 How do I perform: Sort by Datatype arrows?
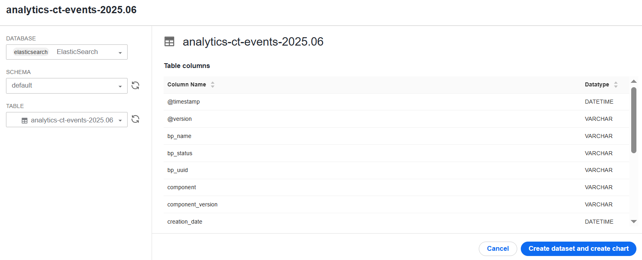point(616,84)
